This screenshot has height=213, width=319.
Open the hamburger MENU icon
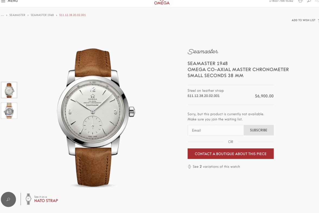click(3, 1)
